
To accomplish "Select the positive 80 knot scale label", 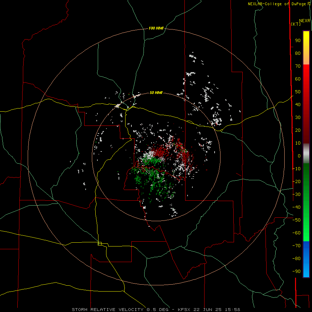I will 298,53.
